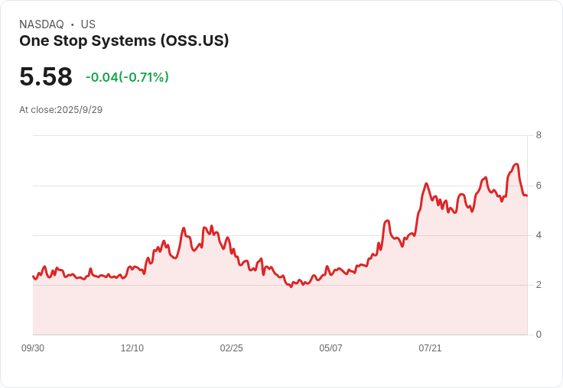
Task: Click the 2 label on the y-axis
Action: (x=539, y=285)
